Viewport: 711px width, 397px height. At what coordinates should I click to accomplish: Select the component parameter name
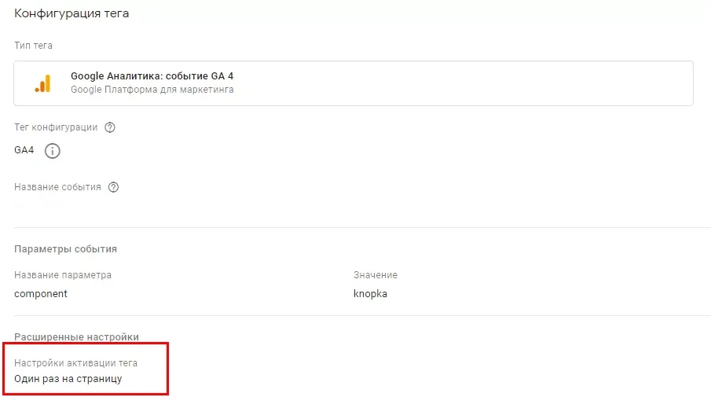(41, 294)
